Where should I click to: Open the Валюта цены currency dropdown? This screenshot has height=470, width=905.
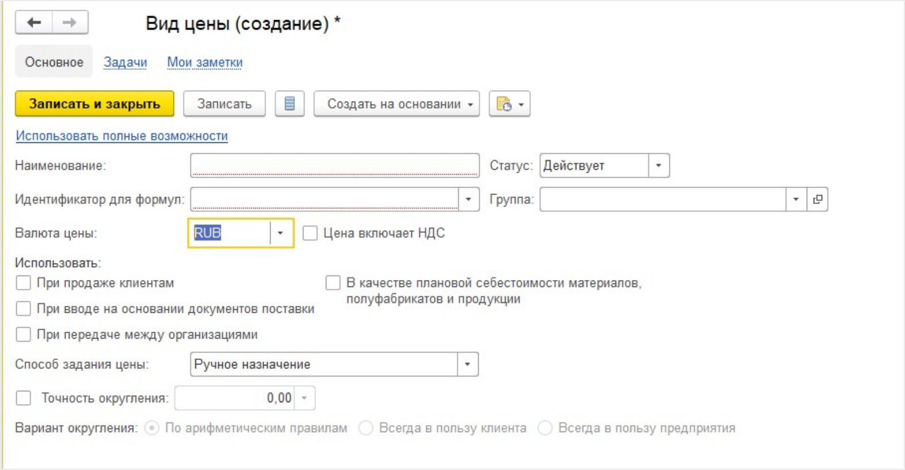pyautogui.click(x=280, y=233)
